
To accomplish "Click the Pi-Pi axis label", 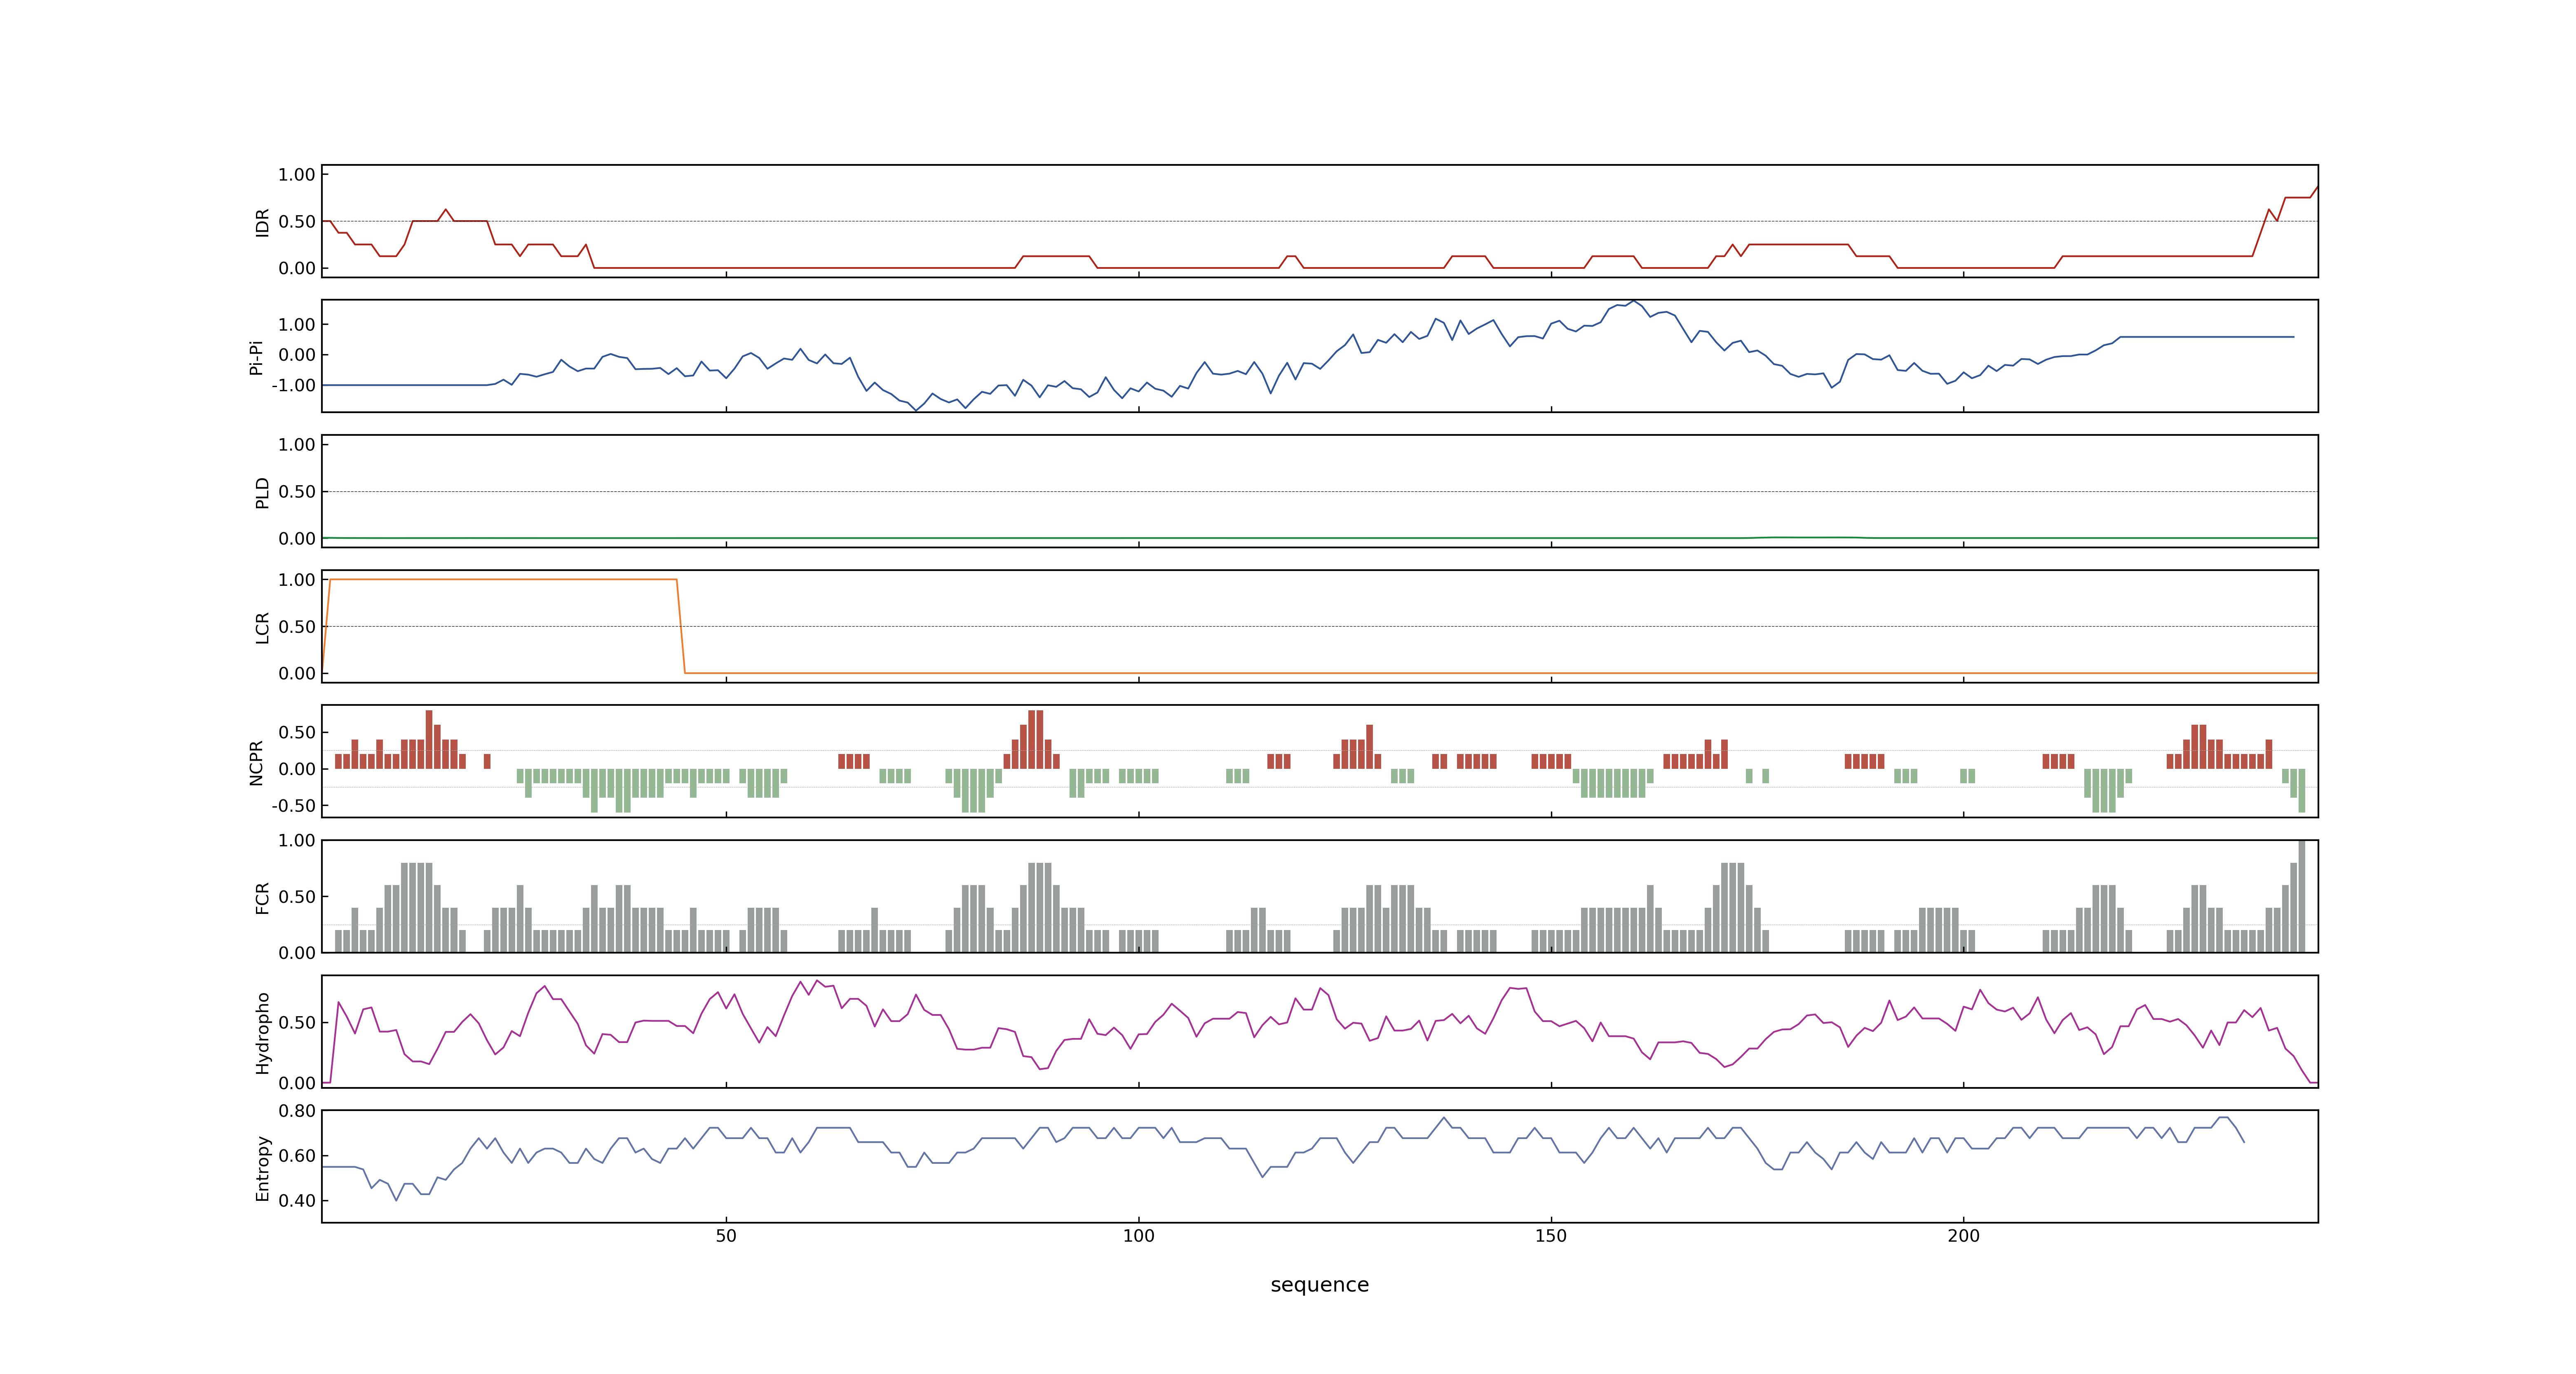I will (255, 357).
